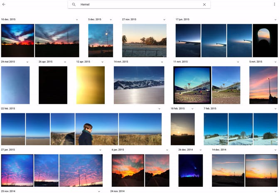The image size is (280, 193).
Task: Go back using the back arrow
Action: point(4,5)
